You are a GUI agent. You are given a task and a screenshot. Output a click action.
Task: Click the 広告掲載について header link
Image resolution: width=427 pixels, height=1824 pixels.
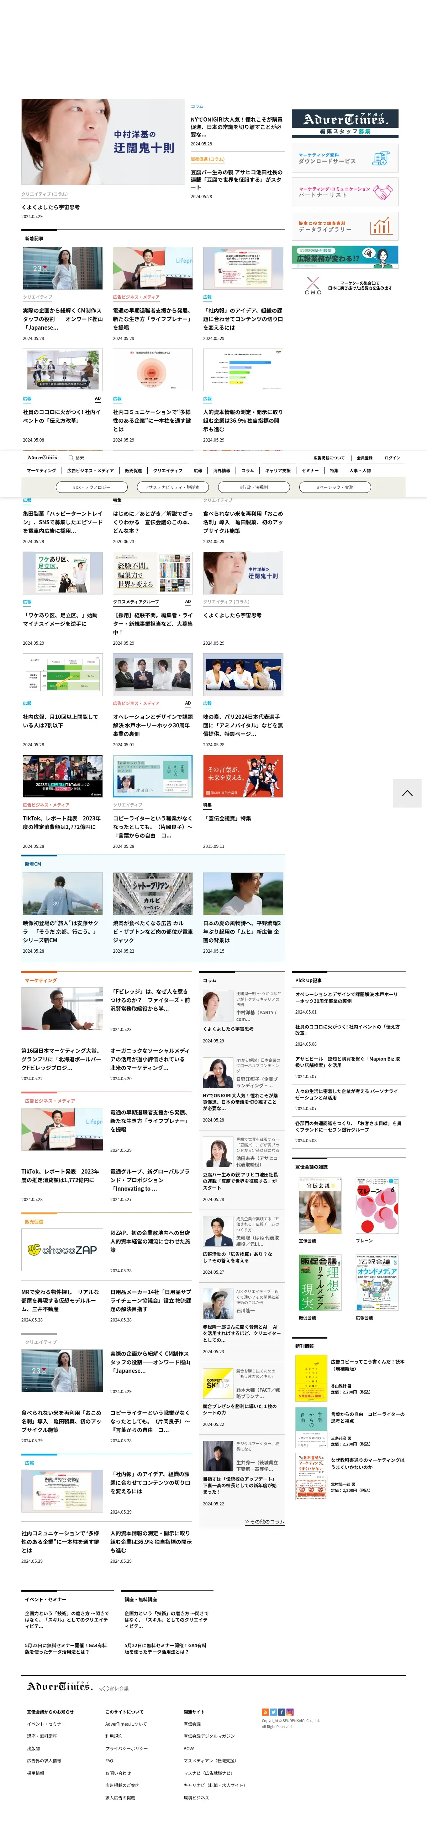329,458
